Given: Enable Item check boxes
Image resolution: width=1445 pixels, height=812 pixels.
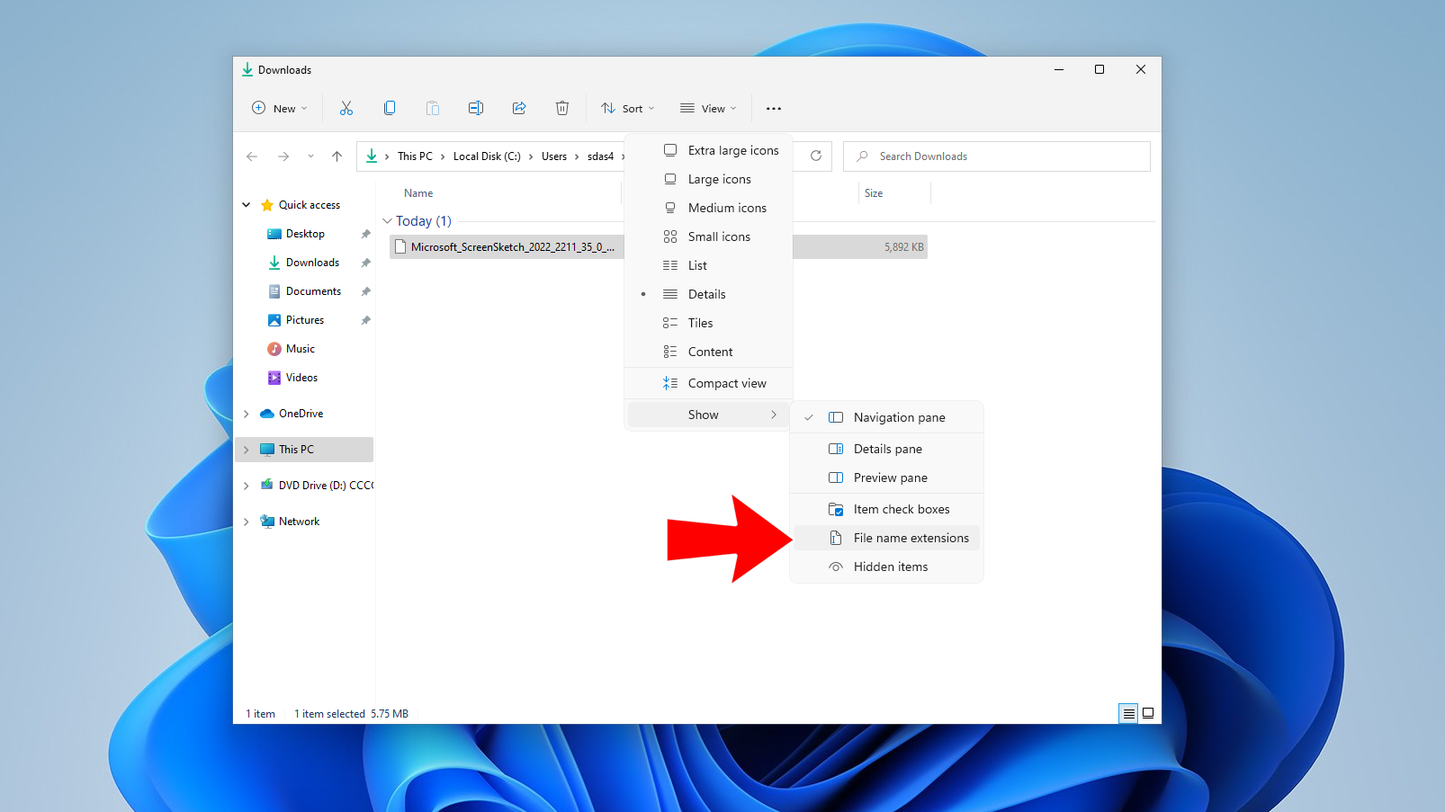Looking at the screenshot, I should point(902,508).
